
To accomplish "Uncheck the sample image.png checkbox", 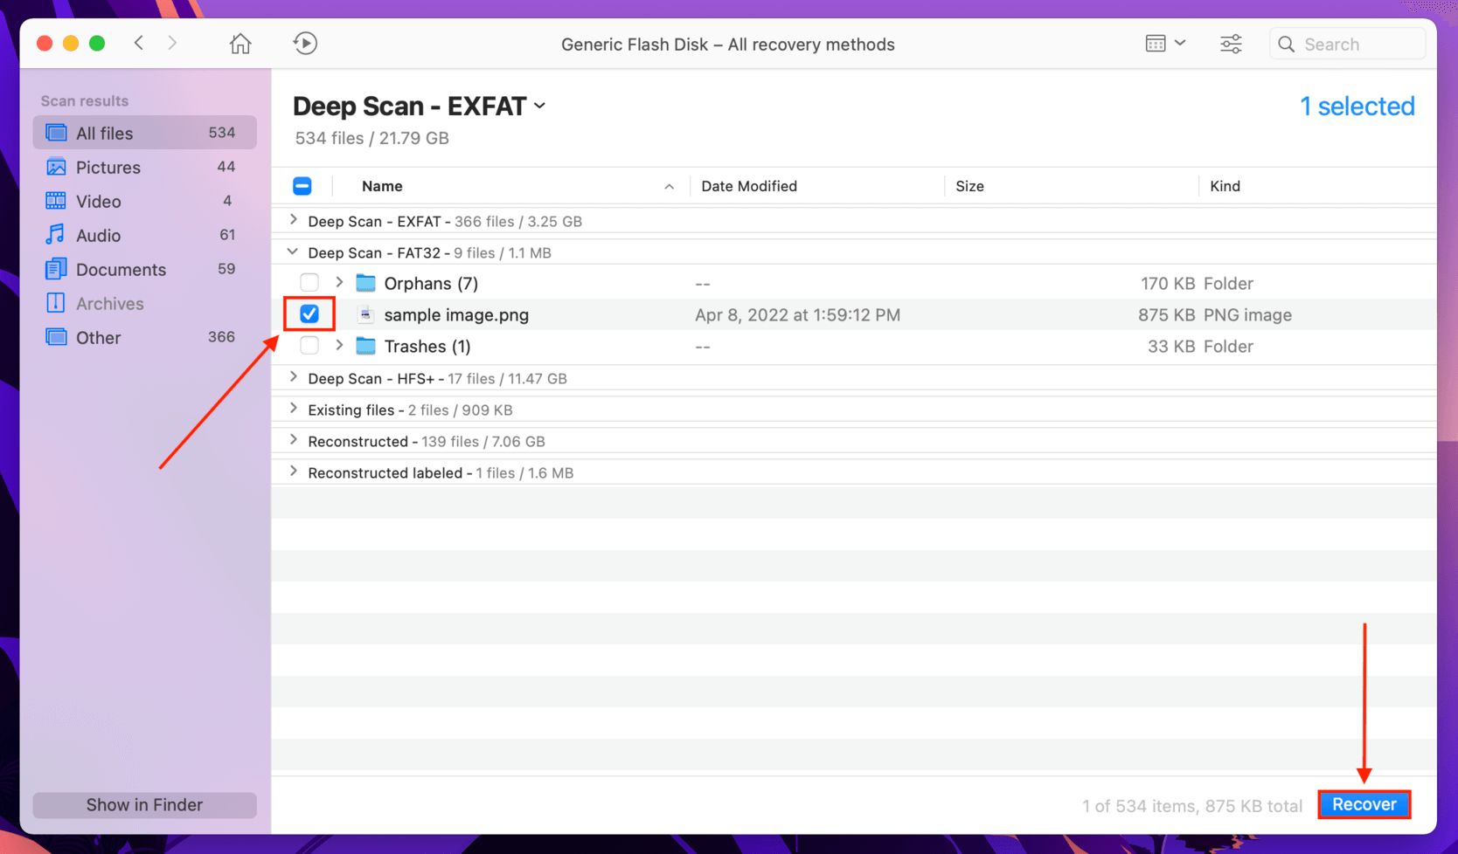I will point(309,314).
